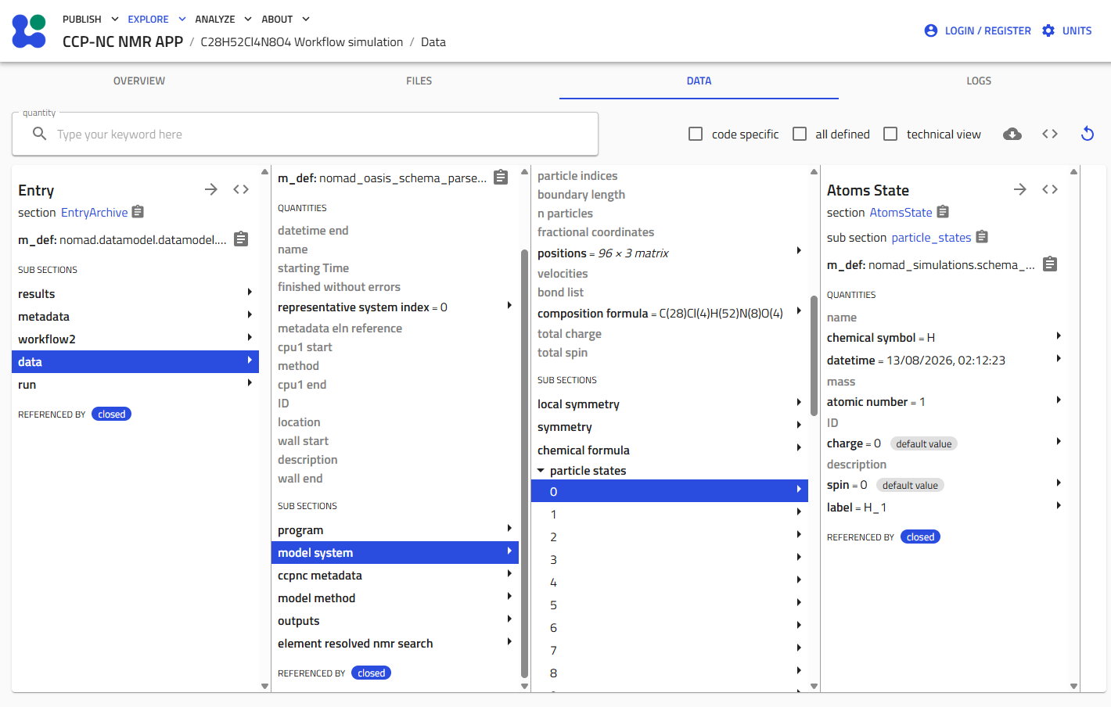This screenshot has width=1111, height=707.
Task: Copy the nomad_simulations.schema m_def clipboard icon
Action: [x=1050, y=264]
